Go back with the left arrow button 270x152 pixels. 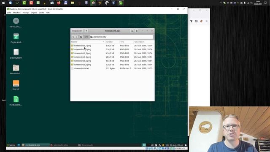(73, 37)
